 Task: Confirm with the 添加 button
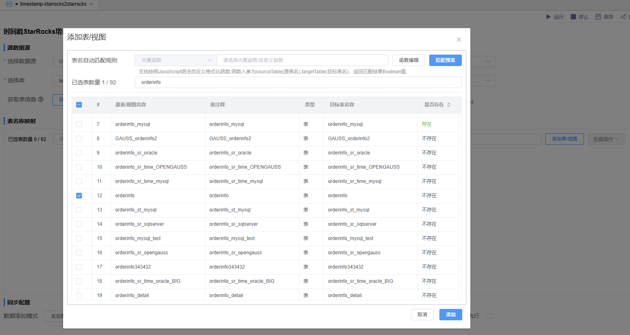pos(450,315)
